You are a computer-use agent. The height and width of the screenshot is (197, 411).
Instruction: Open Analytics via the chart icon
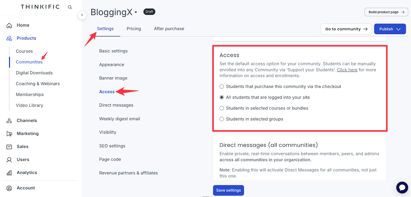[9, 172]
